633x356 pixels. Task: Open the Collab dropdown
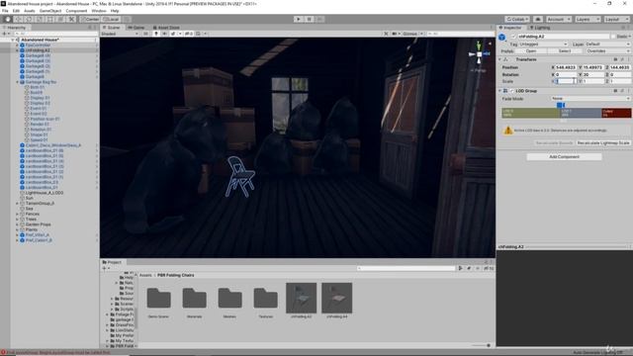tap(517, 19)
